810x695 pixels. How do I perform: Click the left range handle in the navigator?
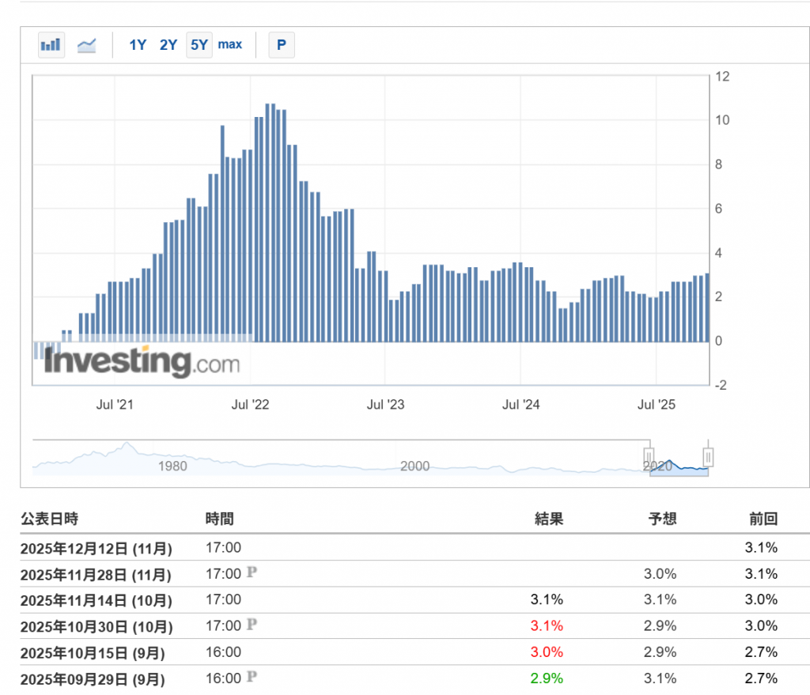(649, 458)
